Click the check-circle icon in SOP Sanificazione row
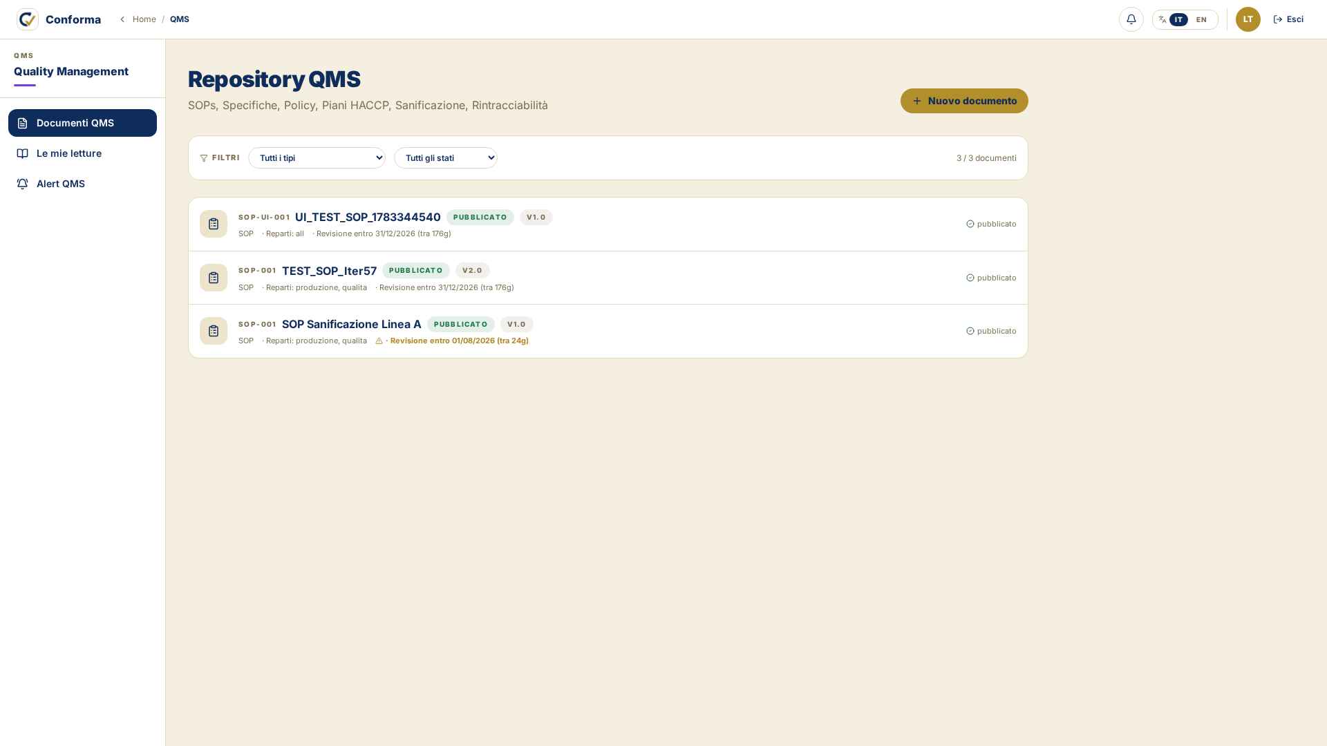This screenshot has height=746, width=1327. click(970, 331)
